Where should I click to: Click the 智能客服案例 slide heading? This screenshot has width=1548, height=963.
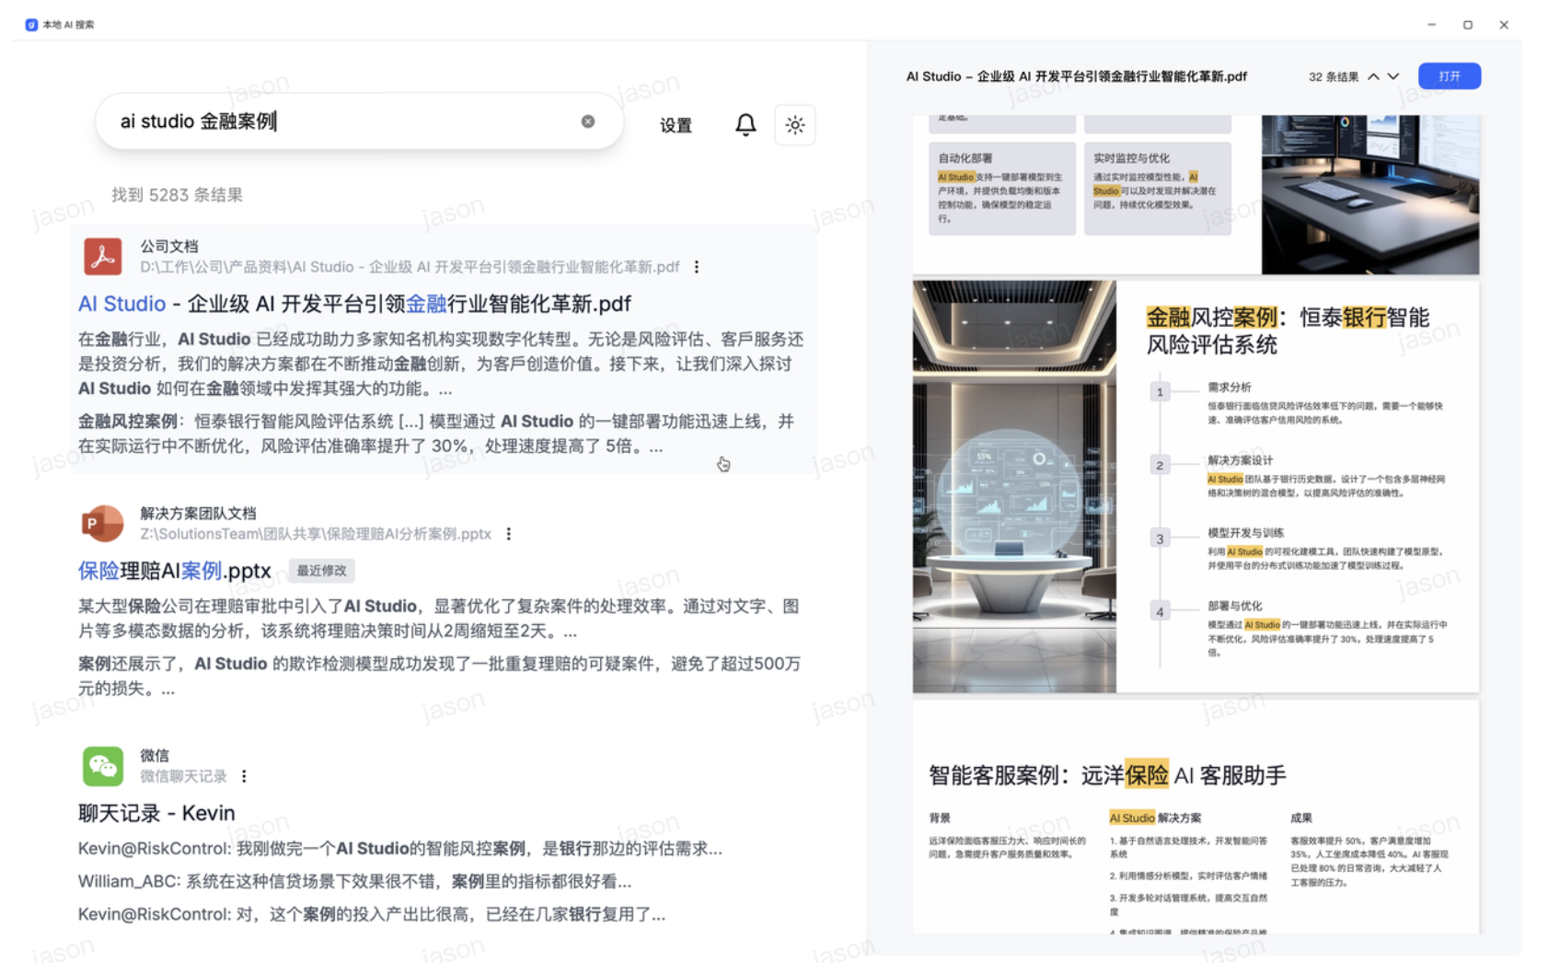1107,775
